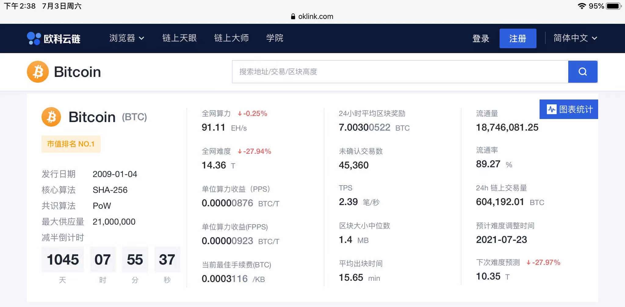Viewport: 625px width, 307px height.
Task: Click the lock icon beside oklink.com
Action: [x=293, y=16]
